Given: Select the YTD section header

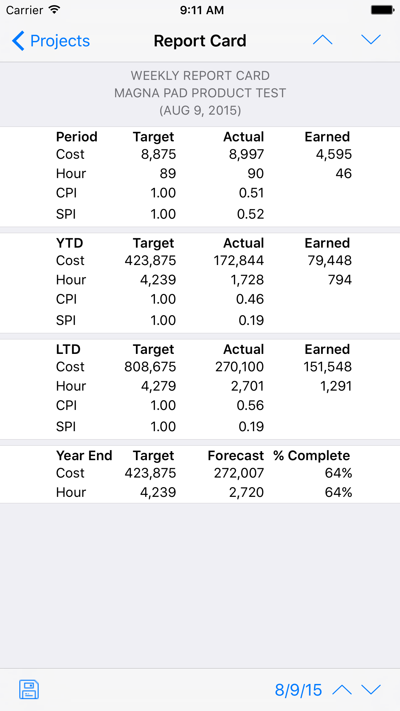Looking at the screenshot, I should (x=70, y=243).
